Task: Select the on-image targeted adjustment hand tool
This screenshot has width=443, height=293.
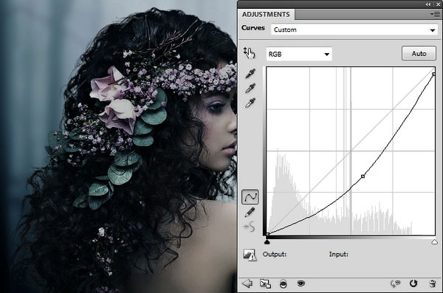Action: pos(249,53)
